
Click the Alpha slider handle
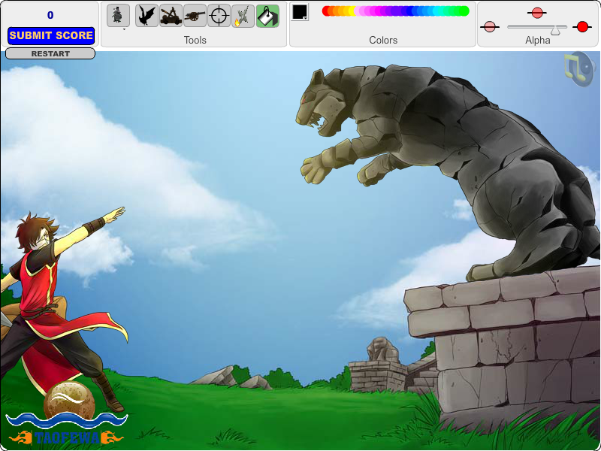pyautogui.click(x=555, y=30)
